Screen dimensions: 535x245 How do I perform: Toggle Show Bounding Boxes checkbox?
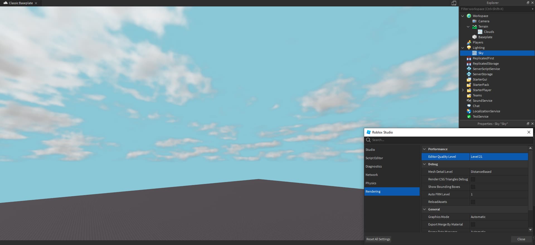point(473,187)
